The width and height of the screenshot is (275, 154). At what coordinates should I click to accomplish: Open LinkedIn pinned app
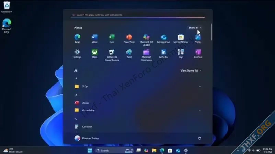click(x=164, y=54)
